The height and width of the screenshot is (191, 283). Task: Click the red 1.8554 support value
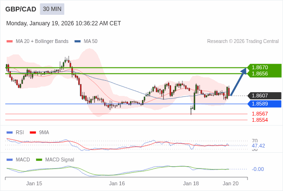[x=259, y=120]
